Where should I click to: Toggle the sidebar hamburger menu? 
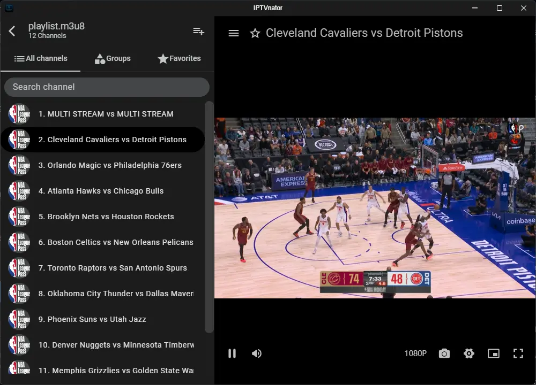point(234,33)
